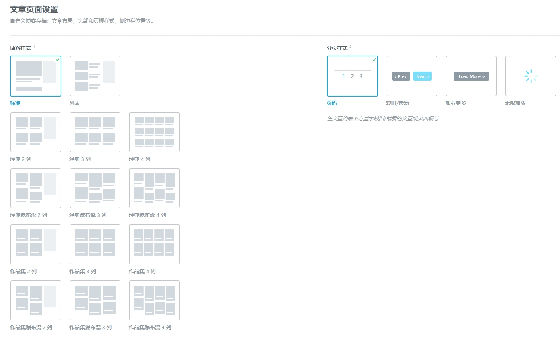Click the blue 页码 label
The image size is (560, 338).
click(332, 103)
